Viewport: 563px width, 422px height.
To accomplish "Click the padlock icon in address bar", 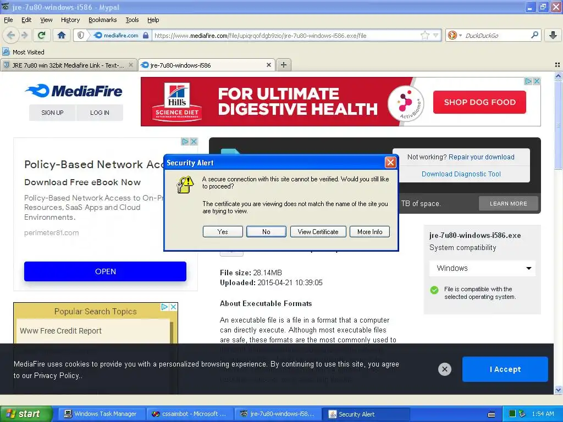I will point(145,35).
